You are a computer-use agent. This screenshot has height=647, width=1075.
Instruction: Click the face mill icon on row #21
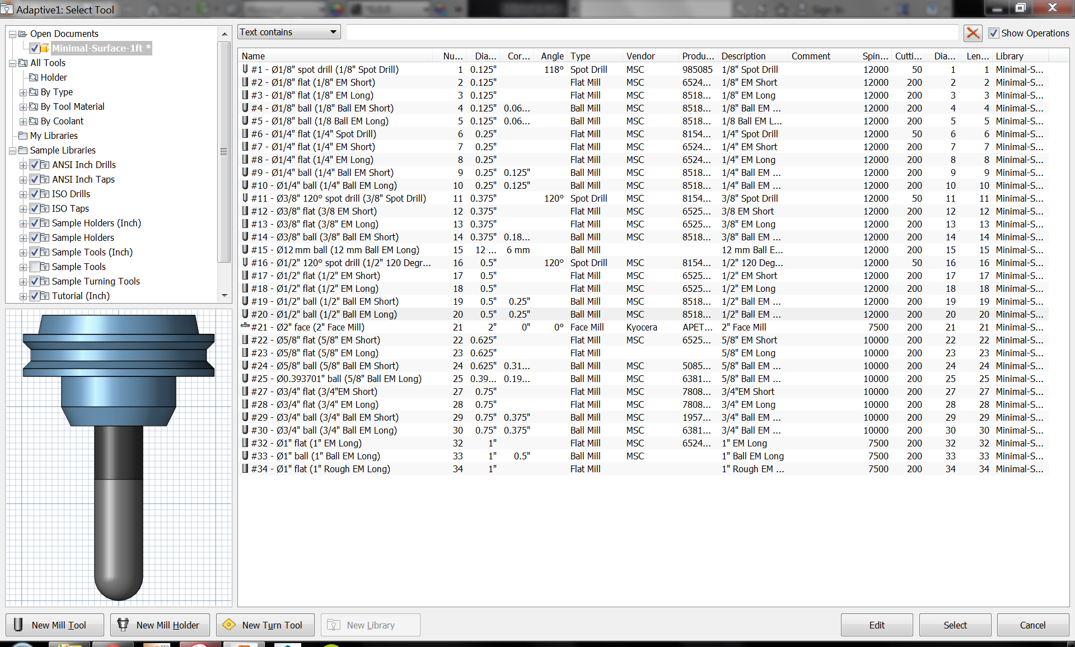(x=245, y=327)
